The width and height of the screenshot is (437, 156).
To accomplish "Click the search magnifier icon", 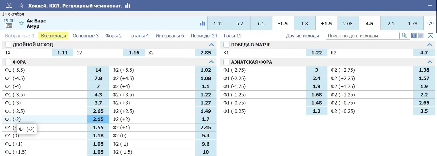I will pos(404,36).
